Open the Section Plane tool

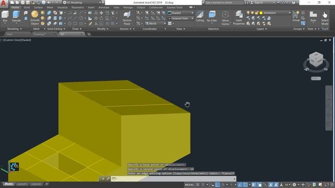(127, 18)
